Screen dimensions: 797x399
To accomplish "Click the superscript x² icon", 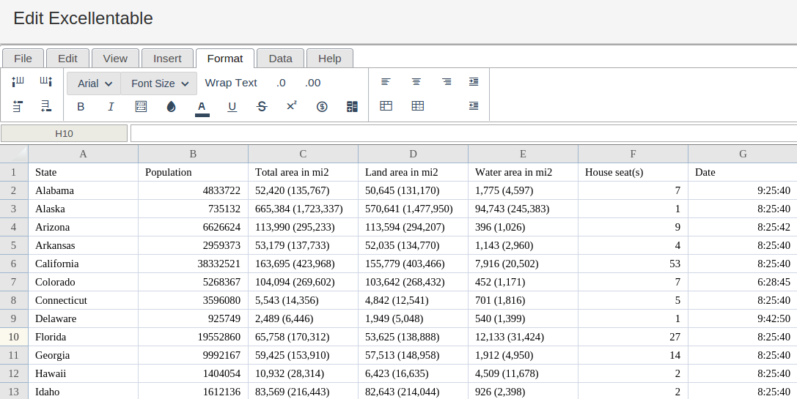I will click(x=291, y=106).
